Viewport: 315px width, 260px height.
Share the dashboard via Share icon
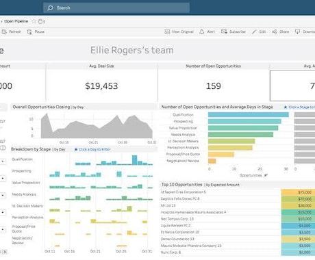(275, 31)
